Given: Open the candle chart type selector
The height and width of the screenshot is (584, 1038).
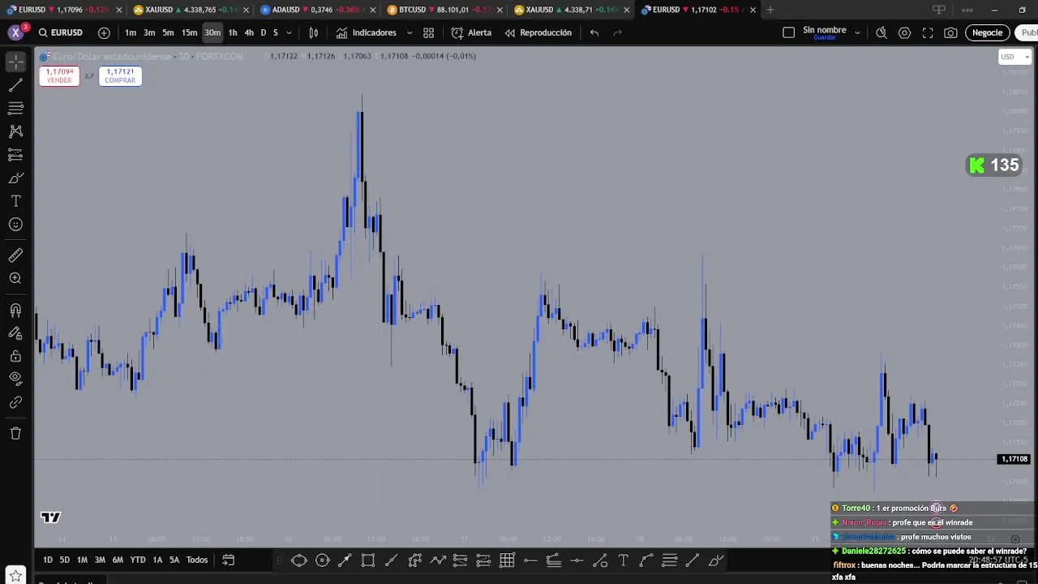Looking at the screenshot, I should (314, 32).
